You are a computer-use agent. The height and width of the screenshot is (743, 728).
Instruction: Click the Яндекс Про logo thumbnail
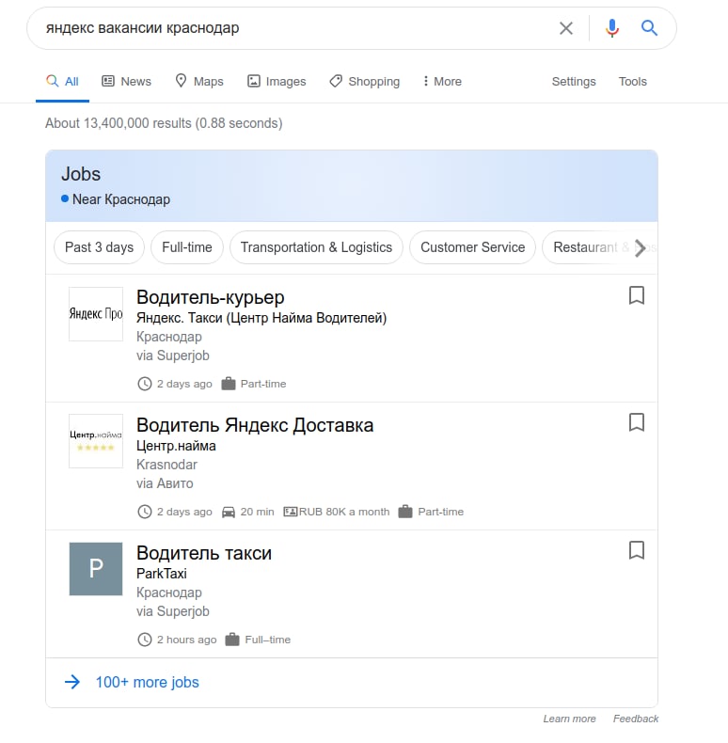pyautogui.click(x=96, y=314)
